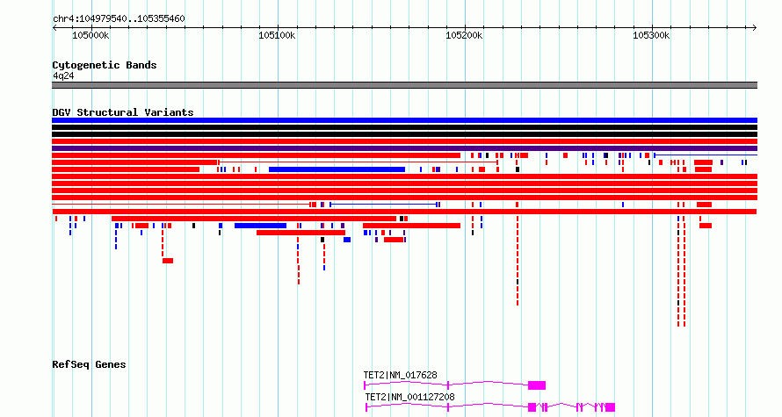Select the purple full-width DGV variant bar
782x417 pixels.
(x=404, y=148)
